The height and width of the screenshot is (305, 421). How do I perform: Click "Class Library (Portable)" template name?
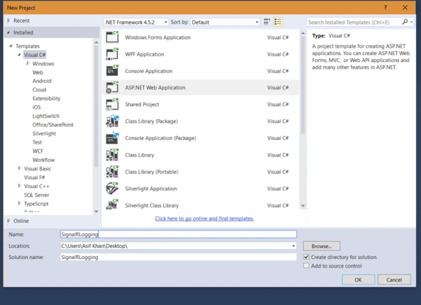coord(152,172)
